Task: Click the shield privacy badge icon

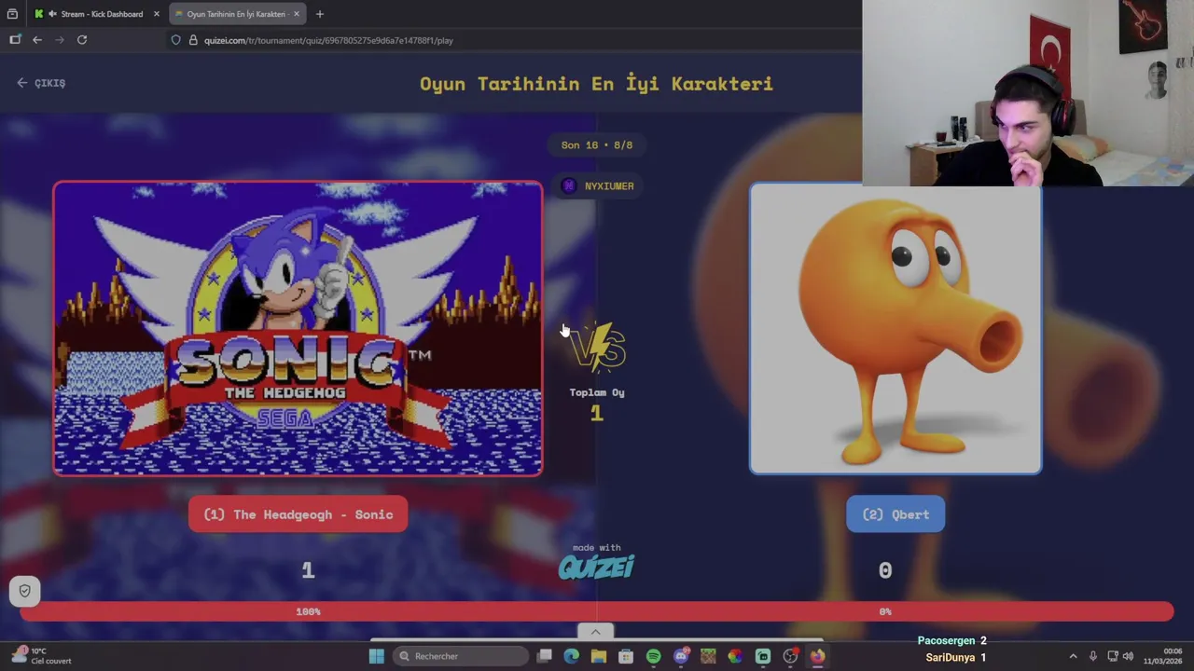Action: pos(25,591)
